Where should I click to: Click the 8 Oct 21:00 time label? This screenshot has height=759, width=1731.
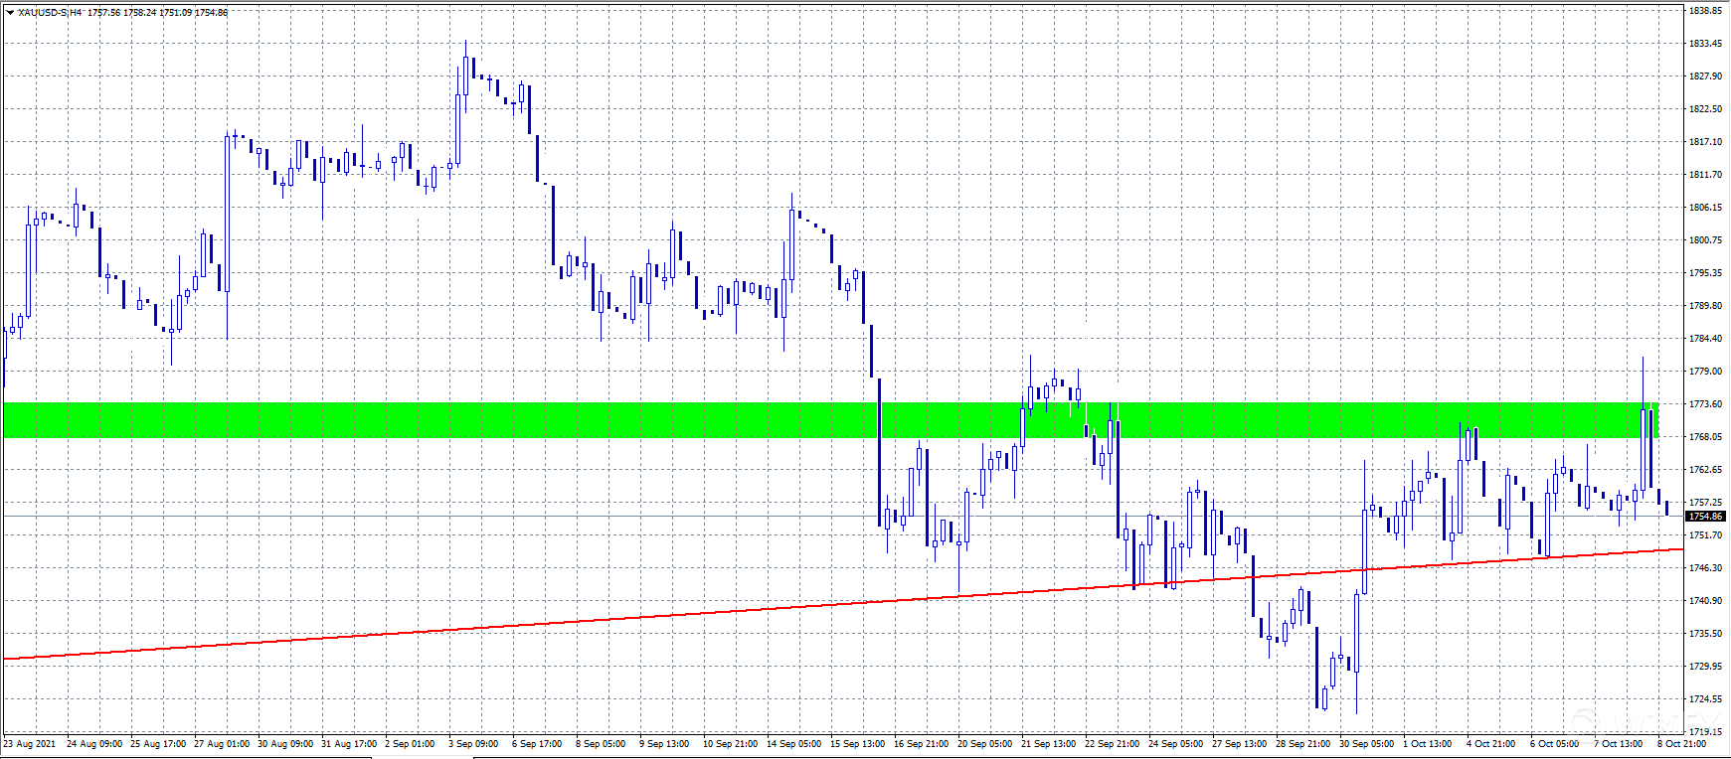1681,744
